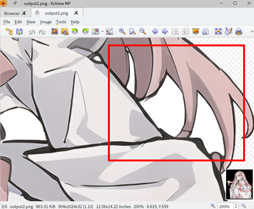Screen dimensions: 254x209
Task: Rotate image counter-clockwise
Action: 75,31
